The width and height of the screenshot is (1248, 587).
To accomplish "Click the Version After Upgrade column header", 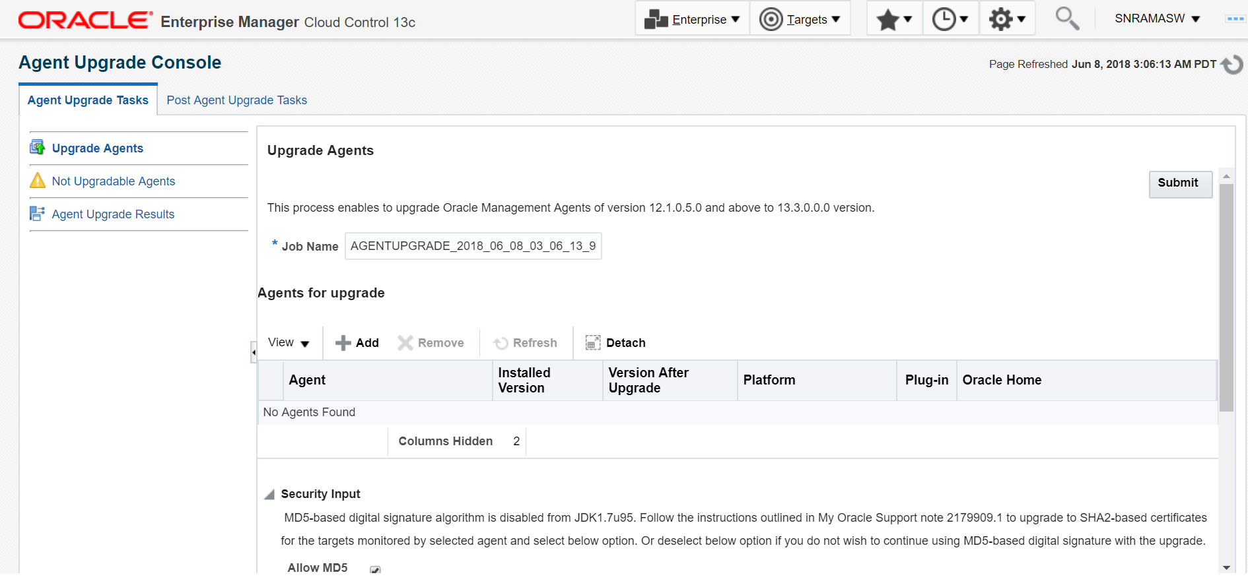I will 670,381.
